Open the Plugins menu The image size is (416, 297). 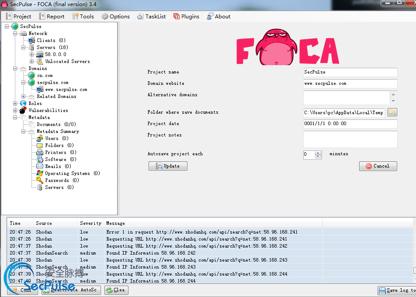pos(186,17)
